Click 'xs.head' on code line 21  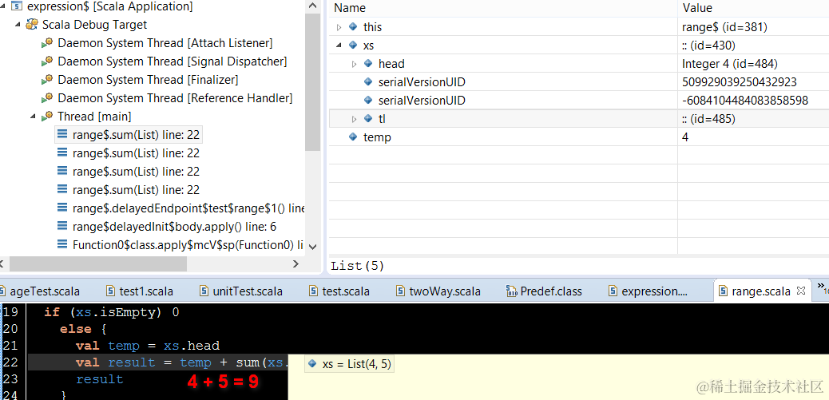click(x=192, y=346)
